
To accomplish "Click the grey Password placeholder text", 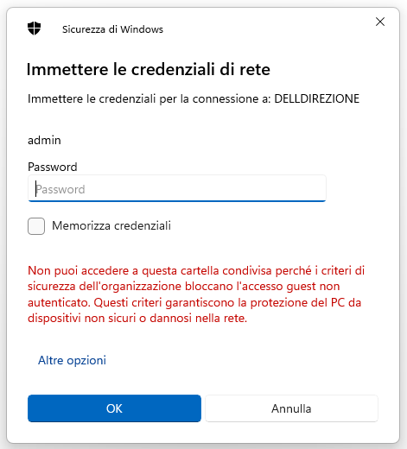I will click(x=60, y=189).
